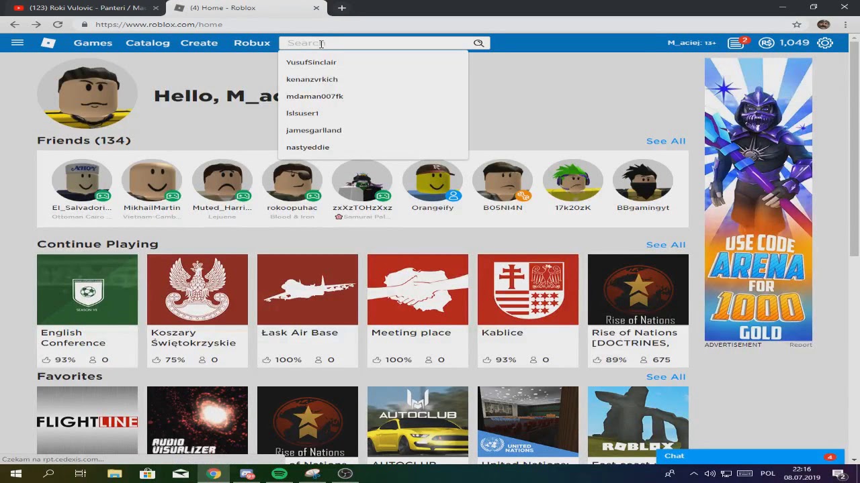Close the Home - Roblox tab
The width and height of the screenshot is (860, 483).
point(316,8)
